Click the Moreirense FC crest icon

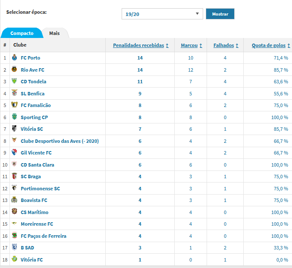14,223
